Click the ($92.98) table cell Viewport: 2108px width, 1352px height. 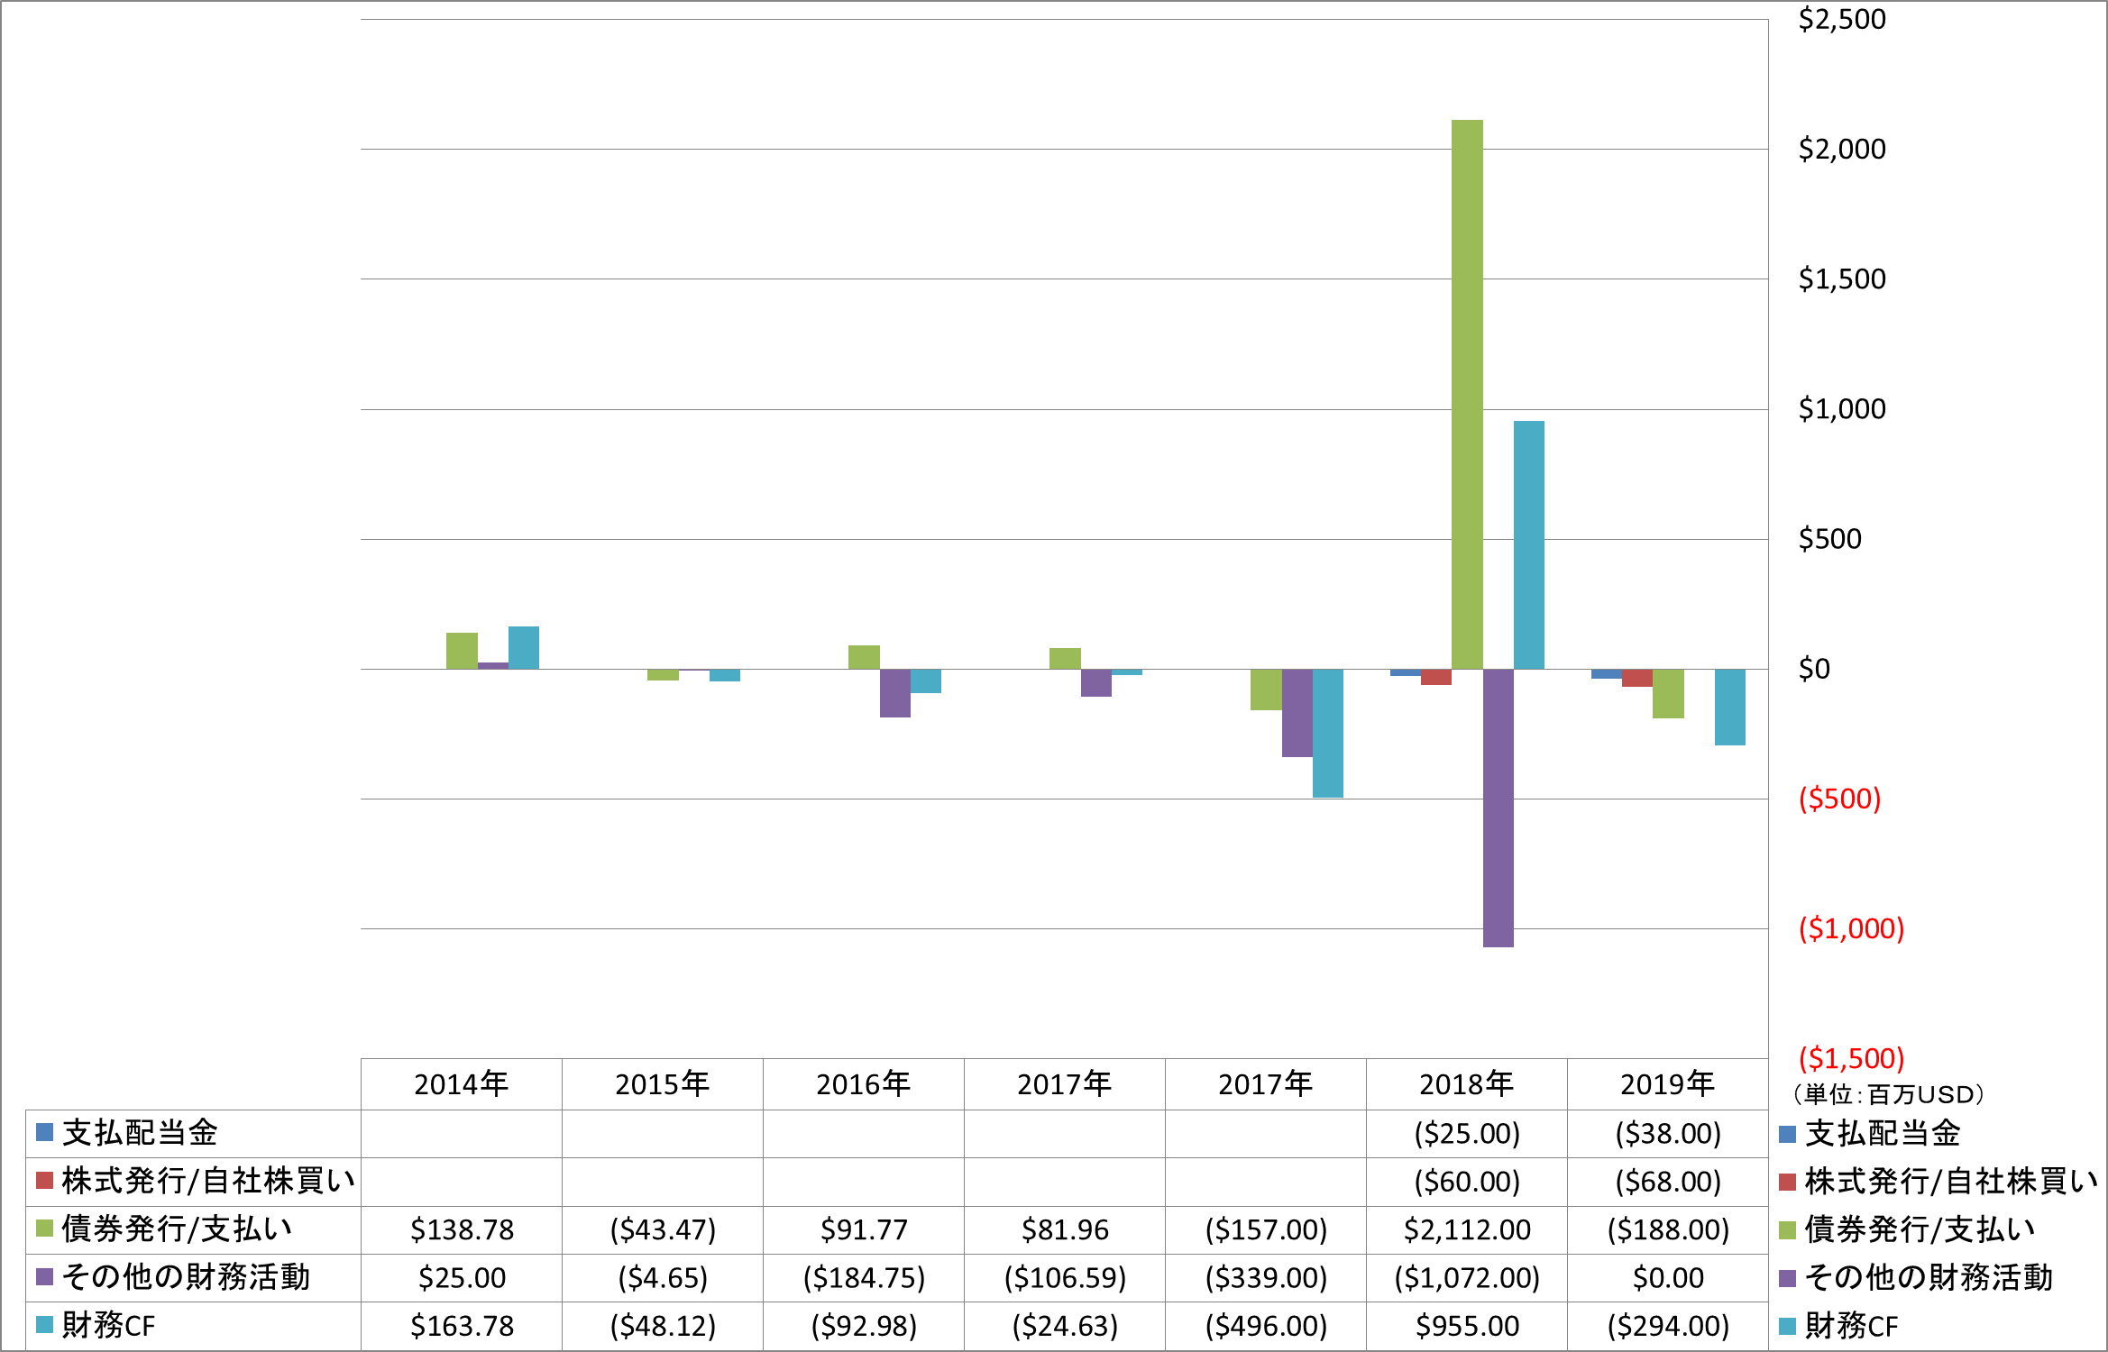click(x=864, y=1326)
